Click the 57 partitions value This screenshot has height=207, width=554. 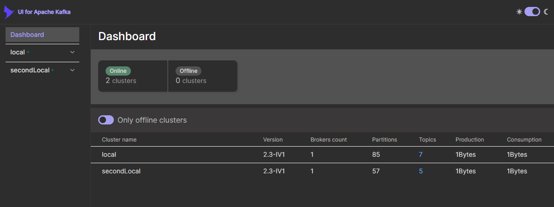(376, 171)
